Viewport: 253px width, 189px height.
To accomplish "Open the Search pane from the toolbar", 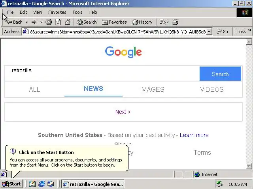I will pos(87,22).
